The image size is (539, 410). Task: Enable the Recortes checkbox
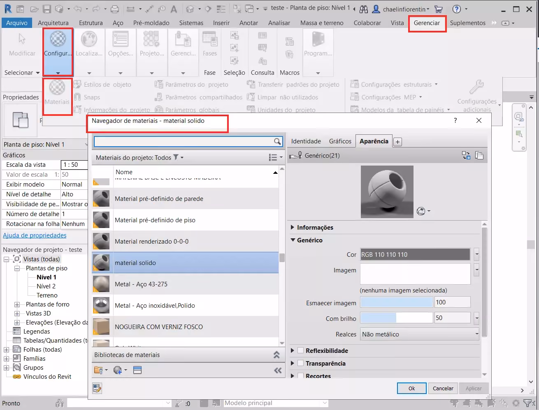[300, 375]
